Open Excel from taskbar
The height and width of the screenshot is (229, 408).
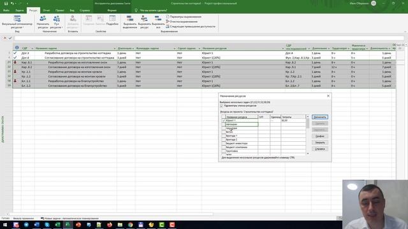point(57,225)
